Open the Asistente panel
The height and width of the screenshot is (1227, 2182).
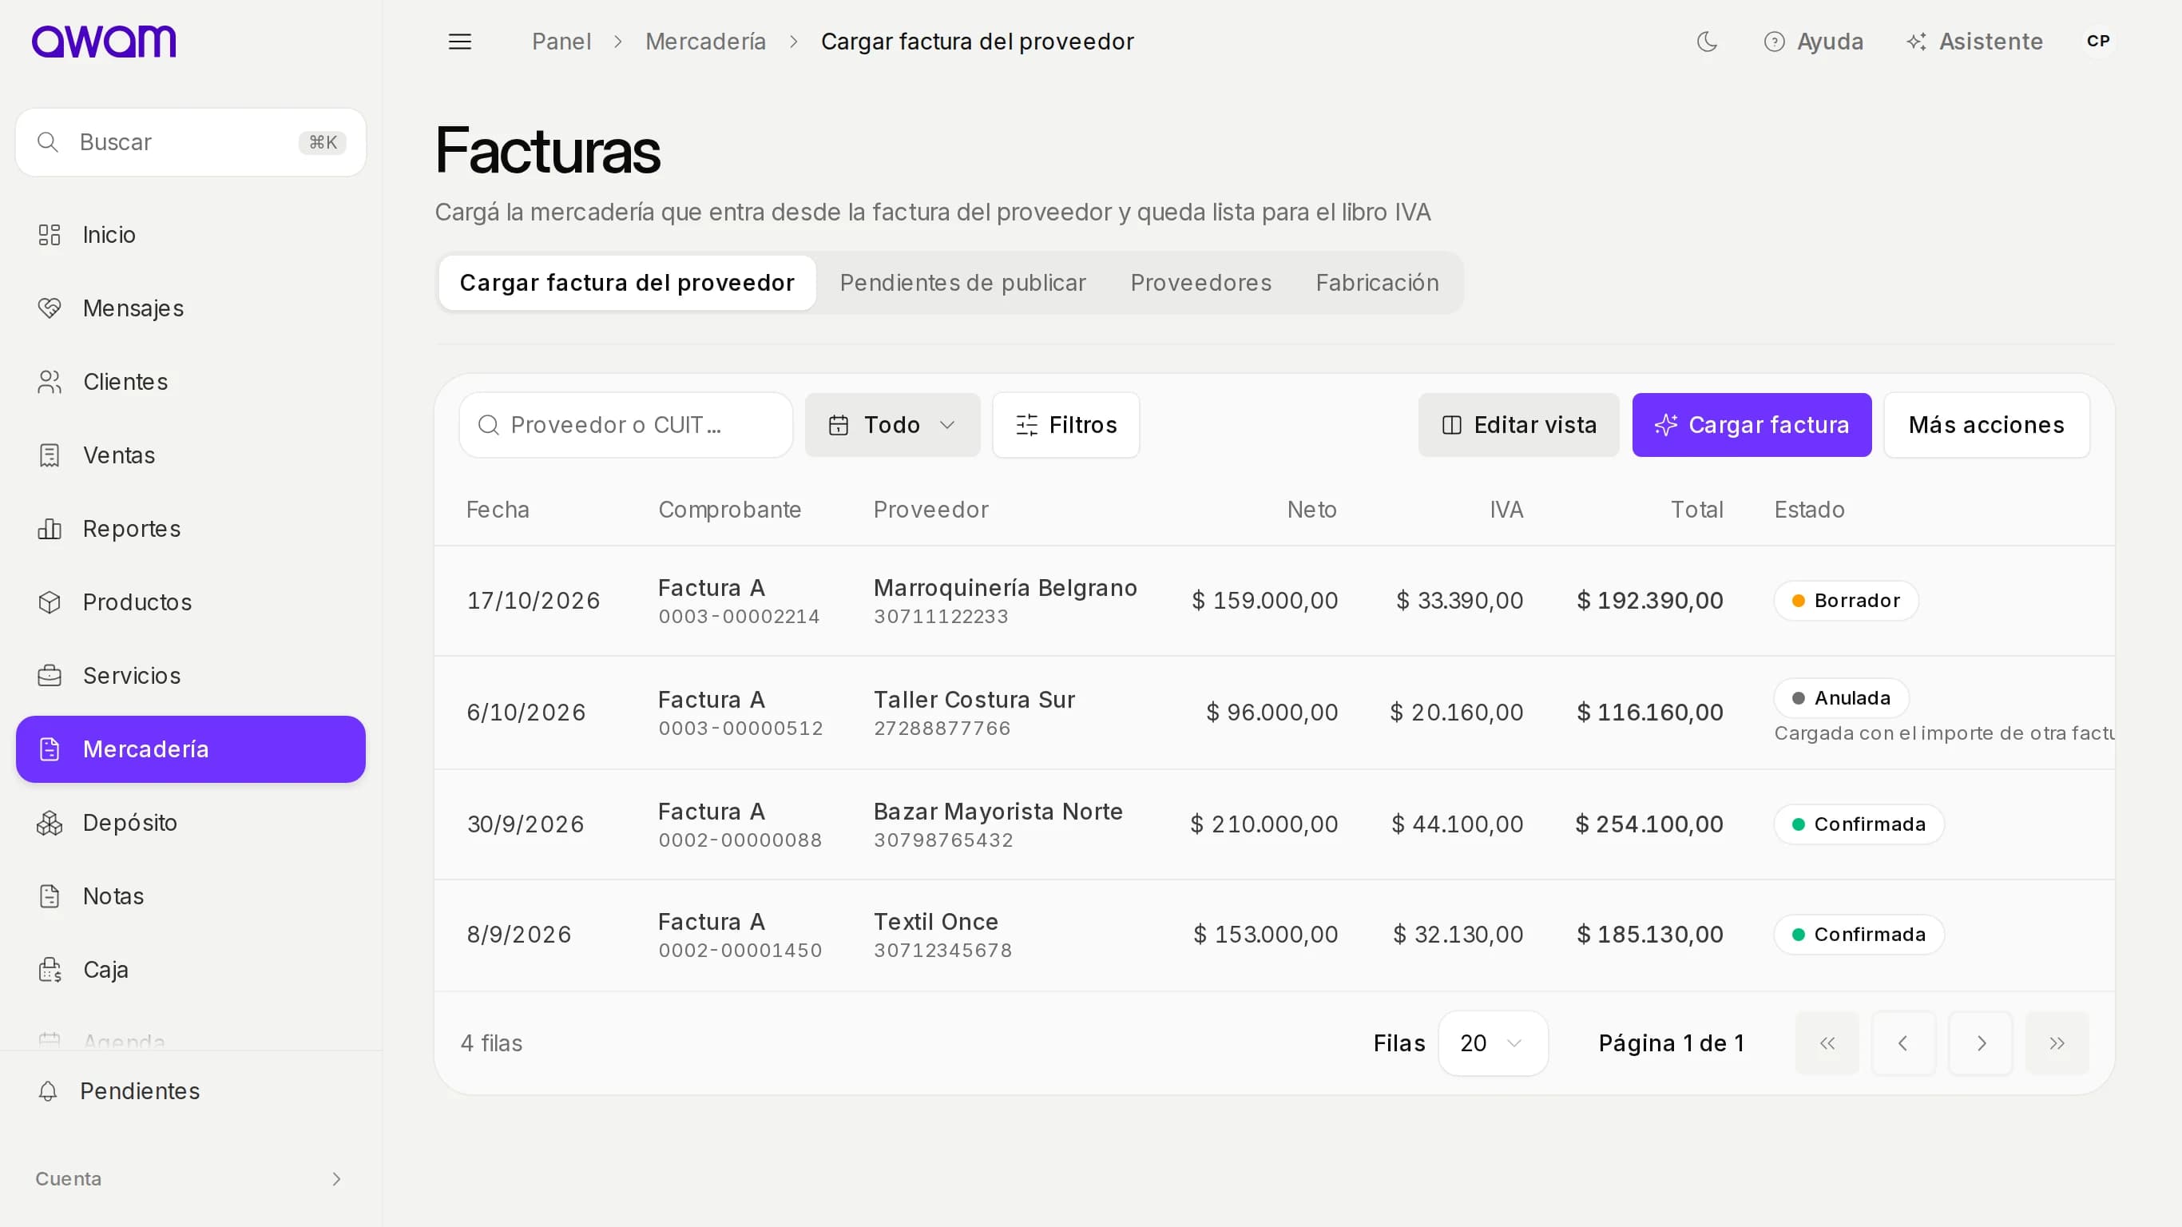tap(1974, 42)
